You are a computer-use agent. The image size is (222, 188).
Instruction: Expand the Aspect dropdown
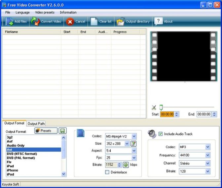(134, 151)
